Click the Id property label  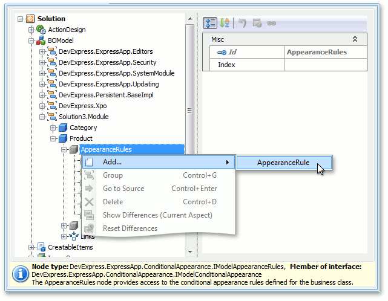coord(232,52)
